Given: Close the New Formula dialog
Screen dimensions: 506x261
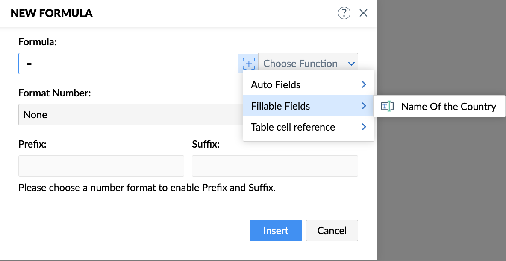Looking at the screenshot, I should pyautogui.click(x=363, y=13).
